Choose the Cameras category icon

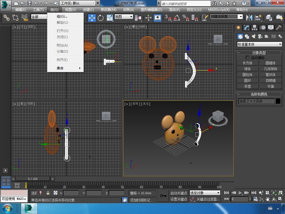[260, 37]
